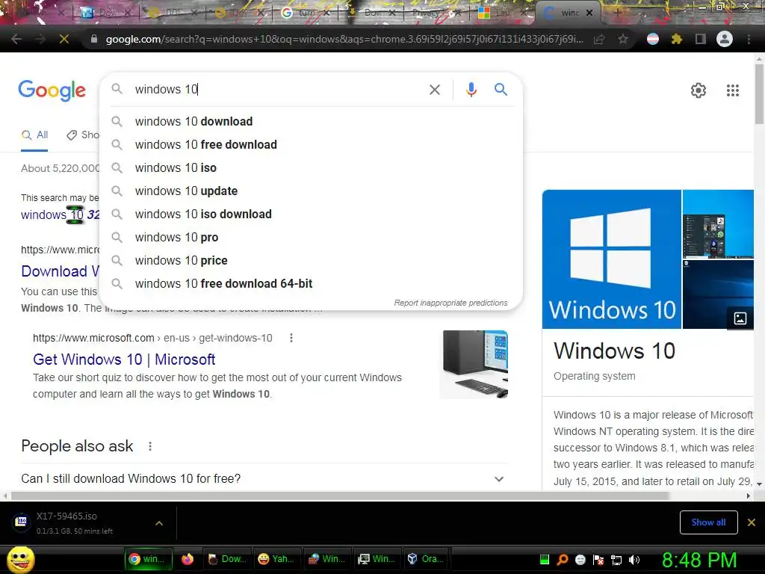
Task: Open the Chrome extensions puzzle icon
Action: point(676,39)
